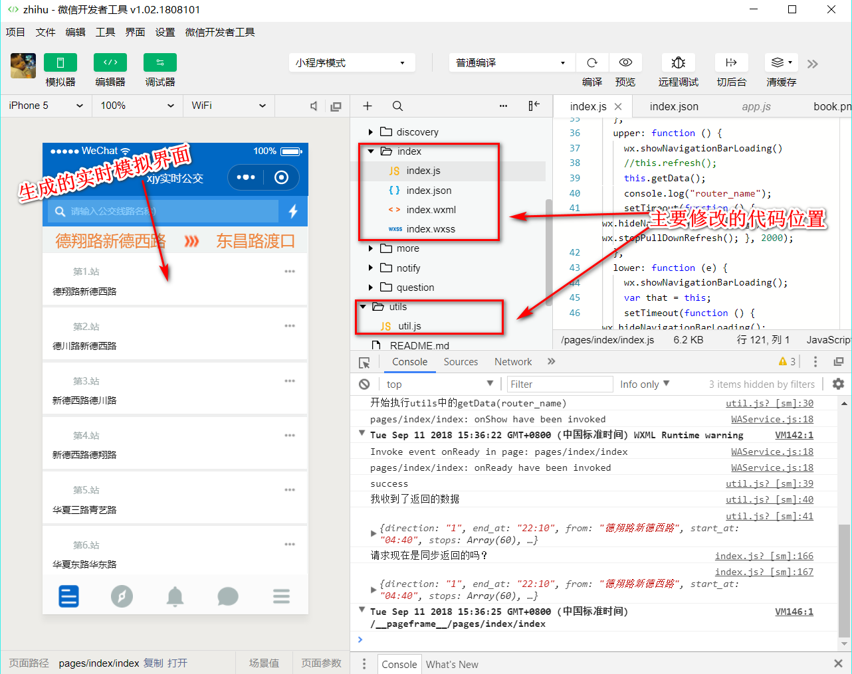Click the inspect element cursor icon

(x=364, y=362)
